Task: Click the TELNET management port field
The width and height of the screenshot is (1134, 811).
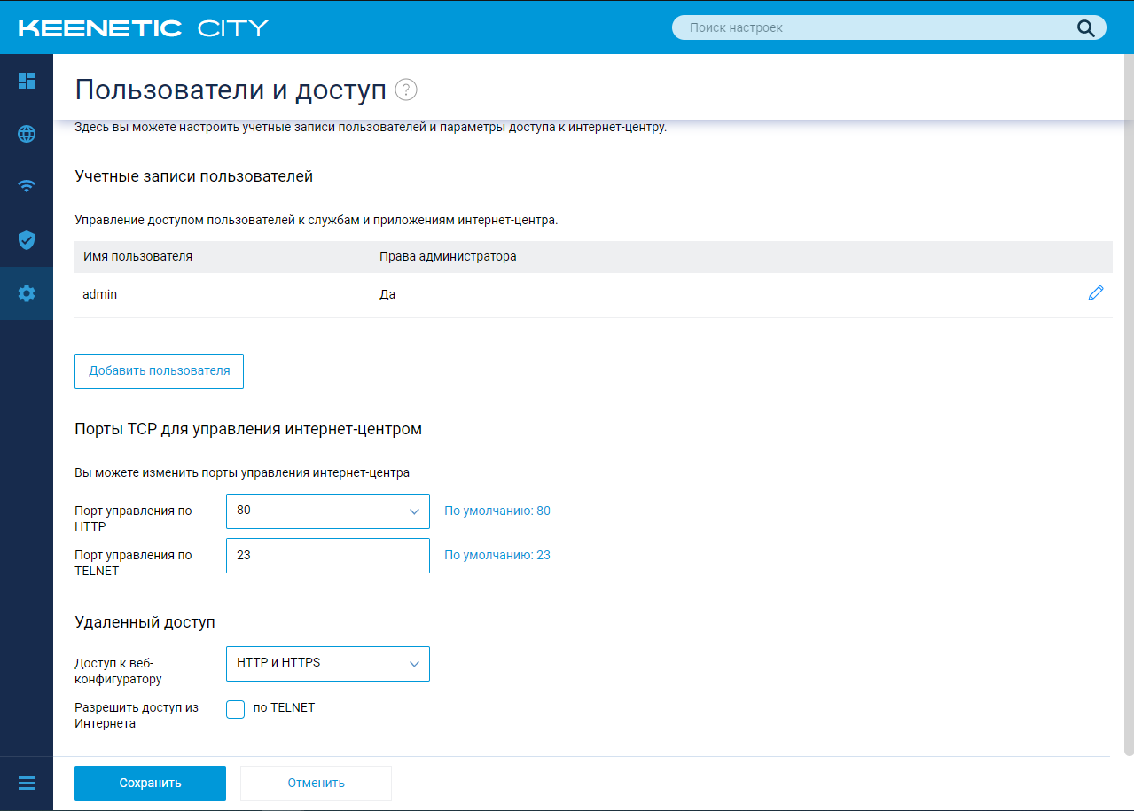Action: coord(328,556)
